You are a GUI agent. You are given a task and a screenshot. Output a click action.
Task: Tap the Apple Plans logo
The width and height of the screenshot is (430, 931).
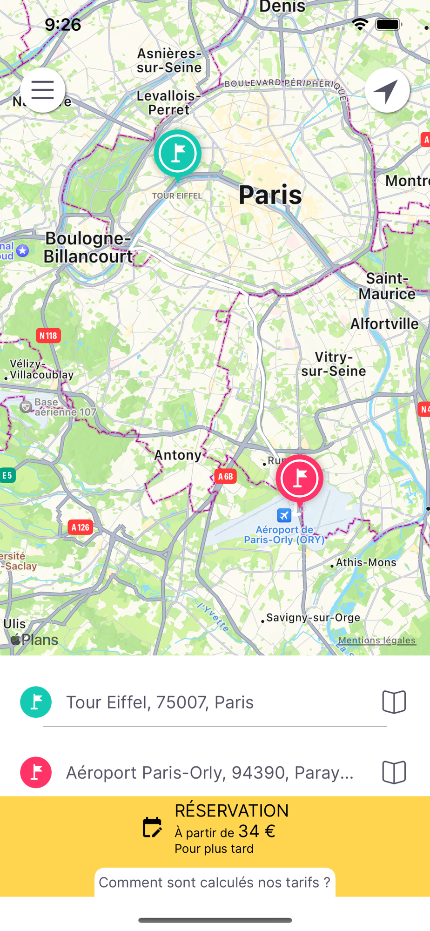tap(35, 640)
